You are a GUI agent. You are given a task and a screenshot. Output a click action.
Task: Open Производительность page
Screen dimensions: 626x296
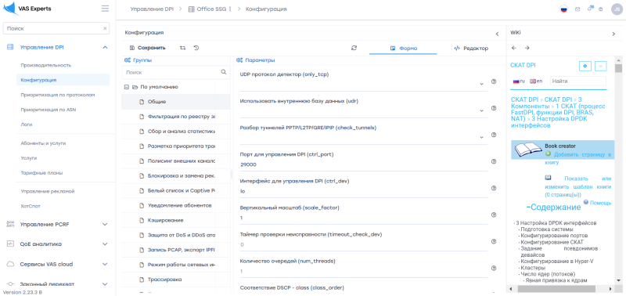[x=46, y=65]
